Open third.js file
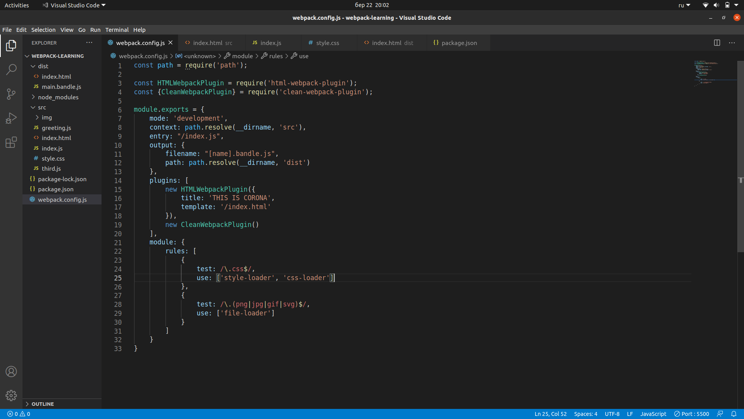The image size is (744, 419). click(x=62, y=169)
